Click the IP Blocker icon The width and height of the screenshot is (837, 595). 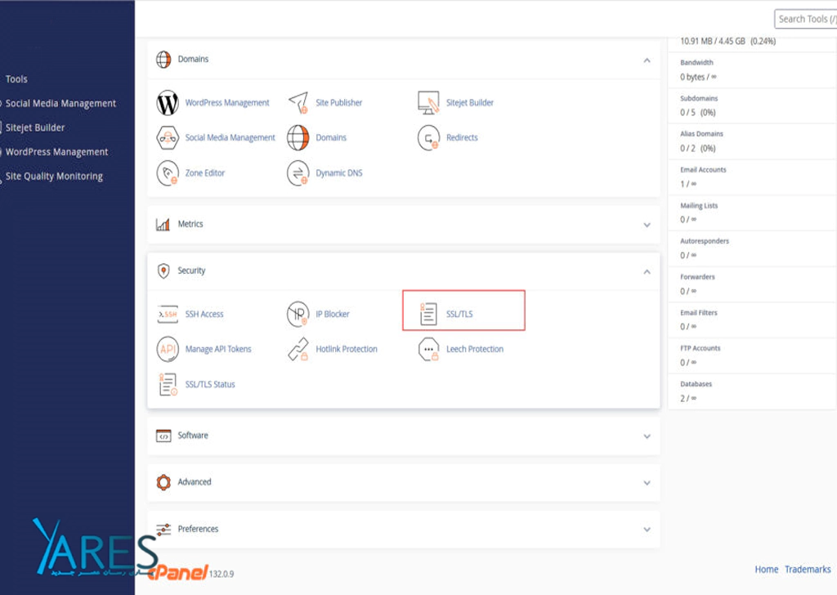pos(298,314)
